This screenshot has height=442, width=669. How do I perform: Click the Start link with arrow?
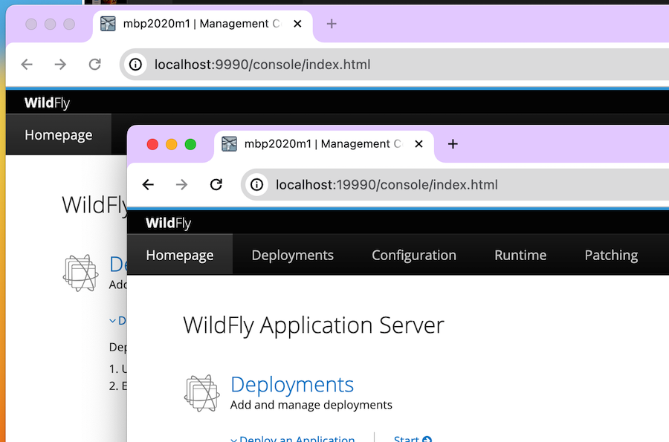[413, 438]
